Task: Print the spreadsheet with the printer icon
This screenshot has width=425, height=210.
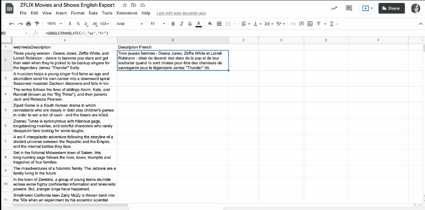Action: pyautogui.click(x=28, y=24)
